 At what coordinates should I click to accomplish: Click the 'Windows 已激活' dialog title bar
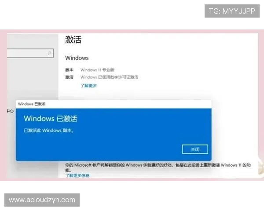[x=114, y=104]
